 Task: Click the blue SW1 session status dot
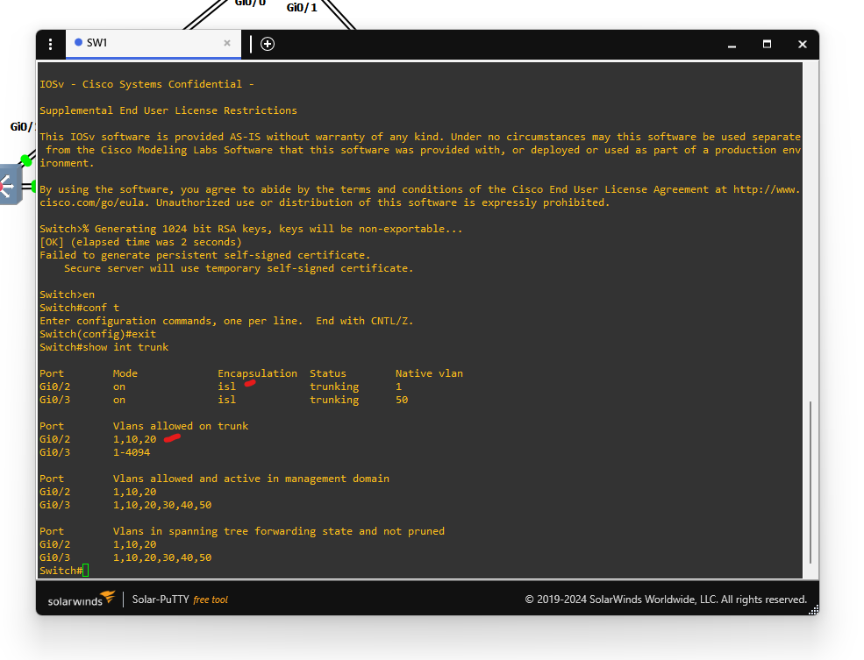pyautogui.click(x=78, y=42)
